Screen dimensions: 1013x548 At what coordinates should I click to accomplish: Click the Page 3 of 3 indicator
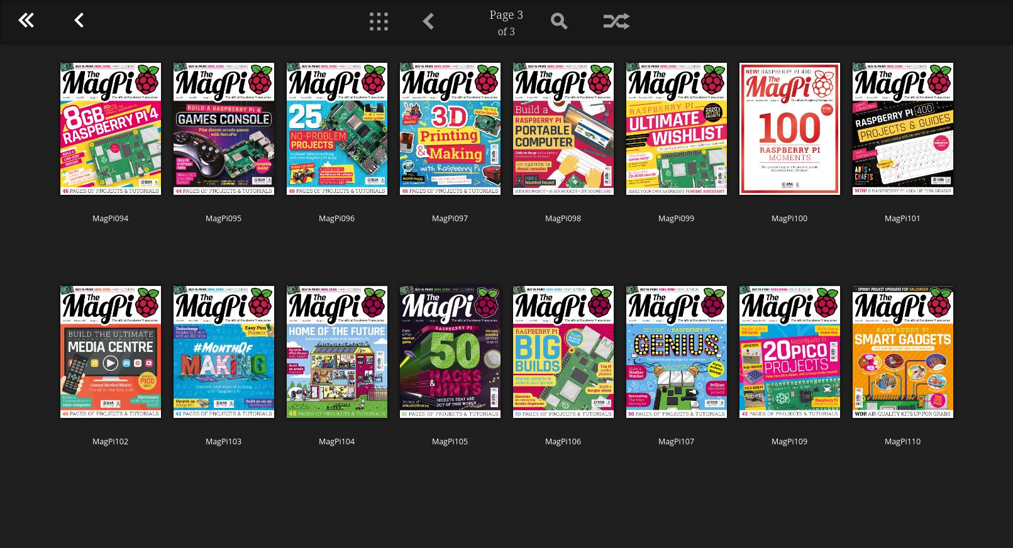(x=506, y=23)
